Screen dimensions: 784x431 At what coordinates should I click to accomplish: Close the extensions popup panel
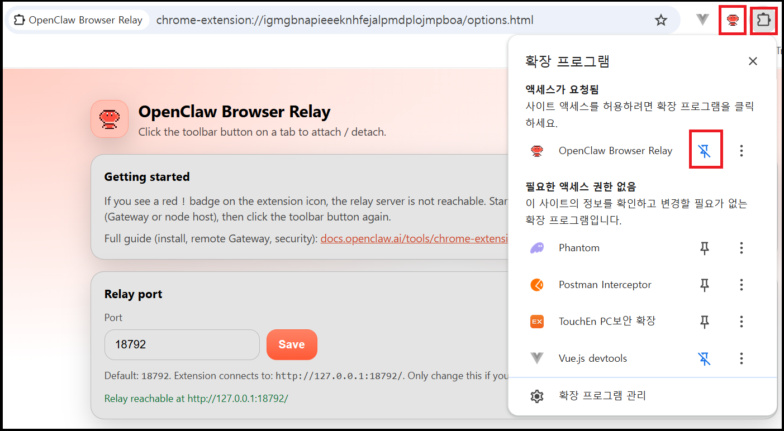click(753, 61)
